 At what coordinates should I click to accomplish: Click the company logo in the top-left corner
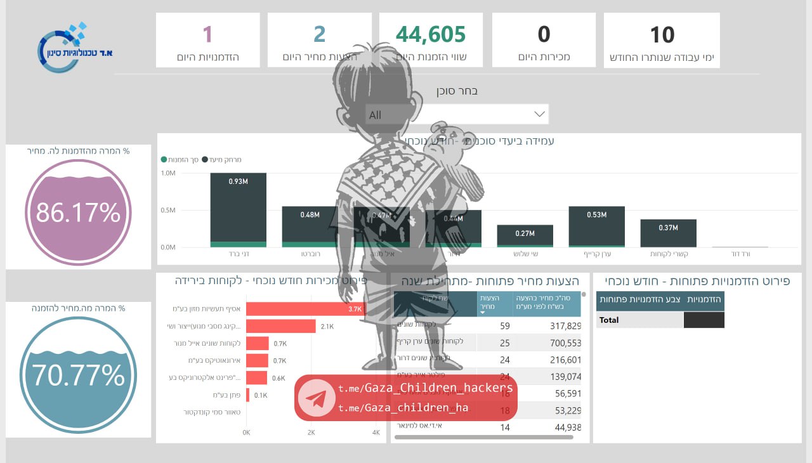pyautogui.click(x=75, y=48)
